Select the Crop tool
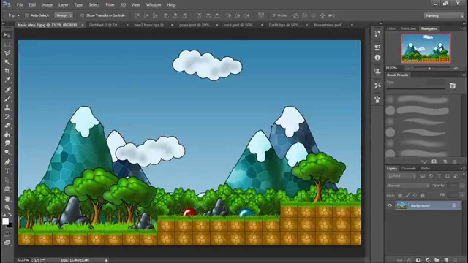 7,71
